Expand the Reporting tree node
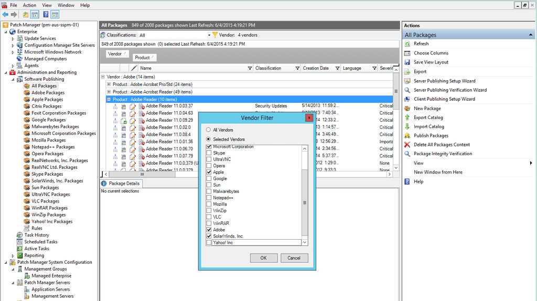The height and width of the screenshot is (301, 537). pyautogui.click(x=13, y=255)
